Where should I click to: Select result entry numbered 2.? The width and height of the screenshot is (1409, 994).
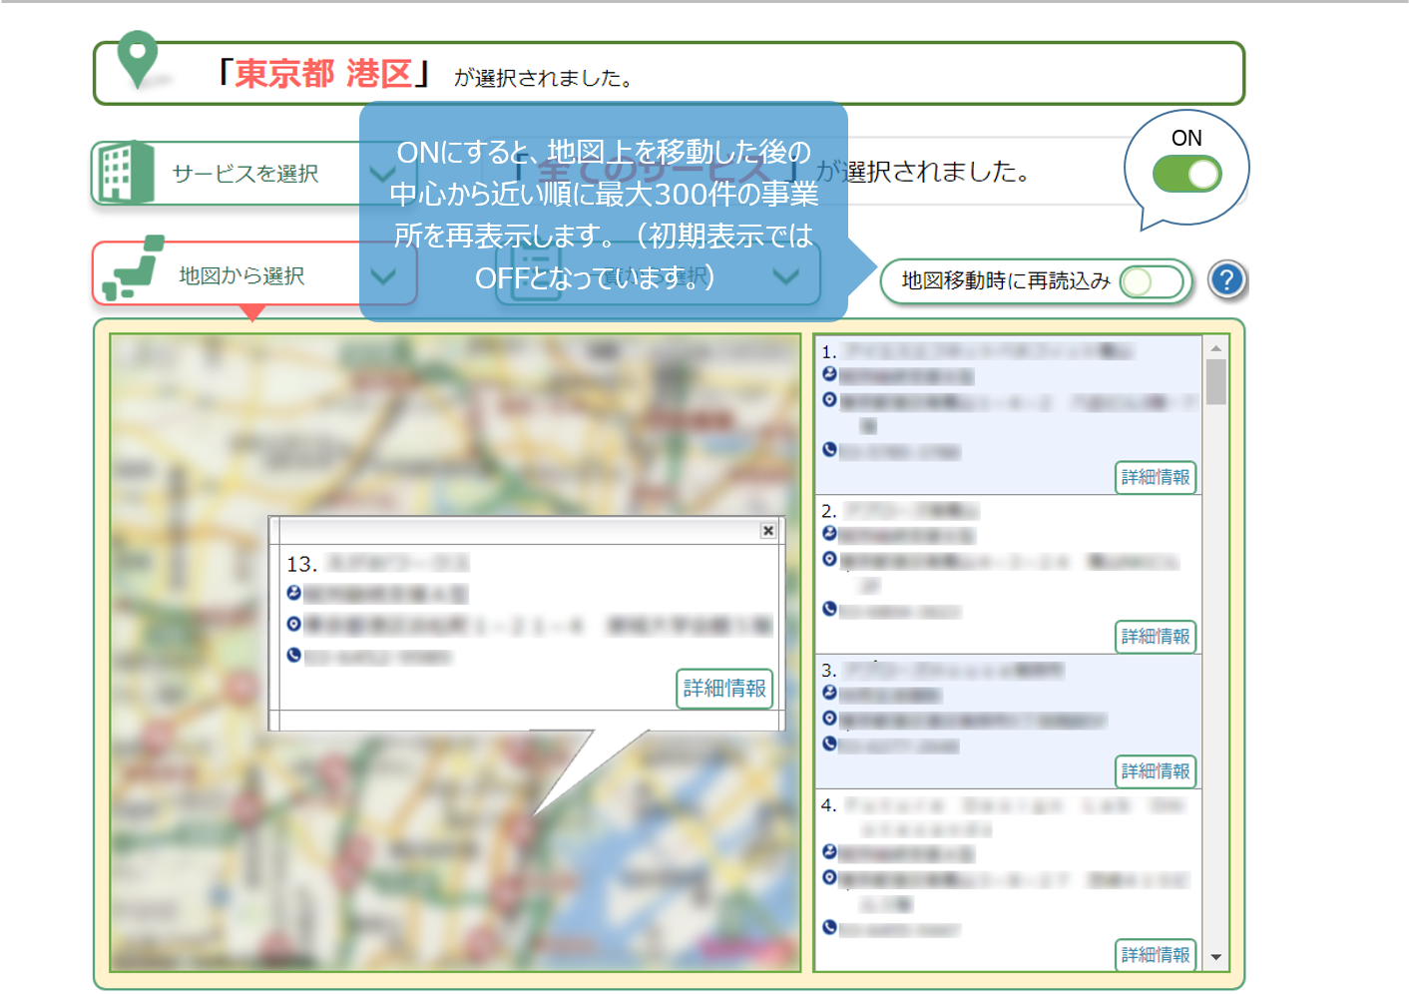[x=1009, y=575]
